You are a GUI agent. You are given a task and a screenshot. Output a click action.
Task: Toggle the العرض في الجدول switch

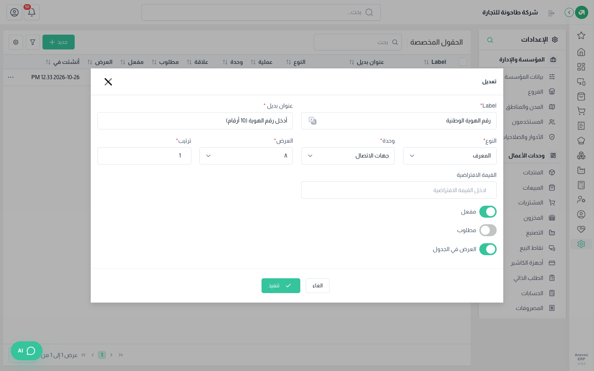point(488,249)
